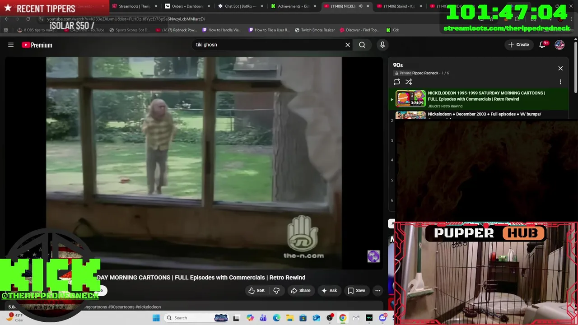Close the 90s playlist panel
The height and width of the screenshot is (325, 578).
[x=560, y=68]
